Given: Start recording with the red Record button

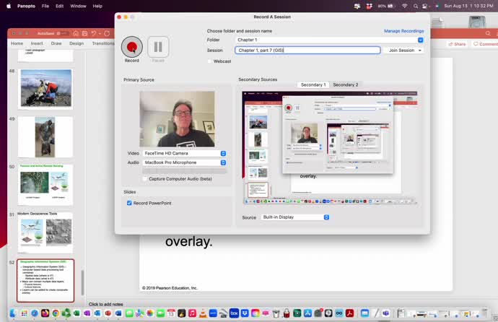Looking at the screenshot, I should (132, 47).
